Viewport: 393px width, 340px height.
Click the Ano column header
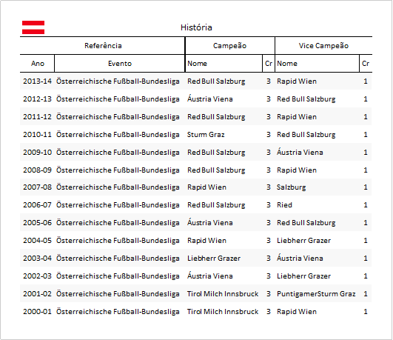click(x=37, y=64)
